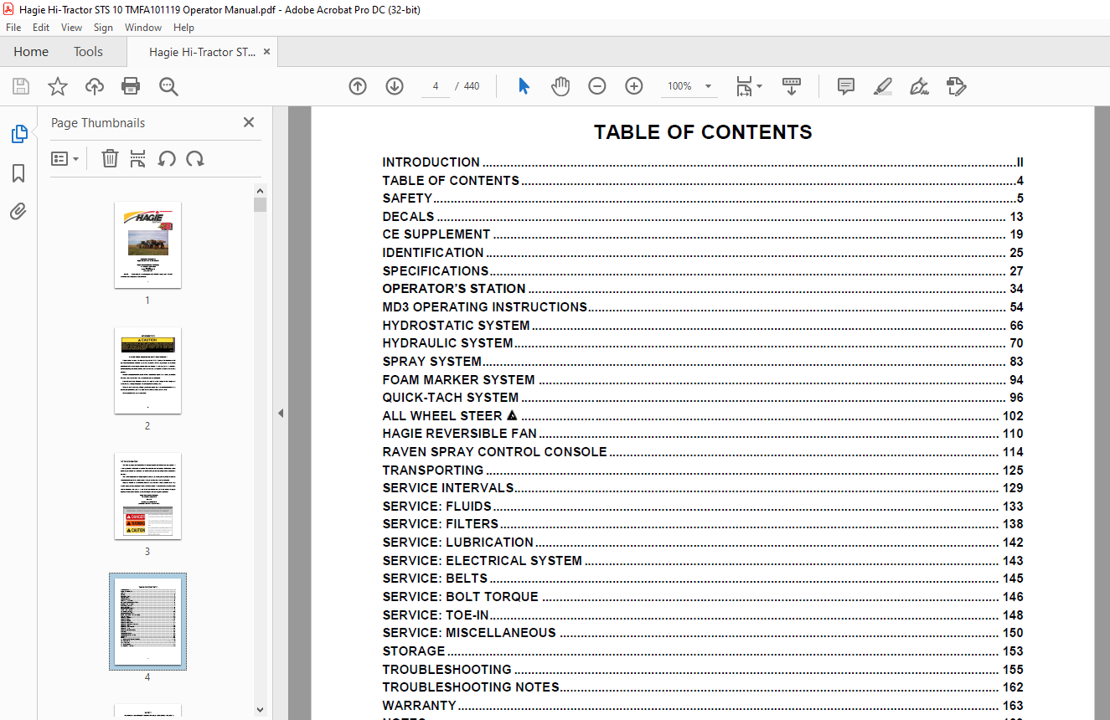This screenshot has height=720, width=1110.
Task: Go to the next page arrow
Action: pos(395,86)
